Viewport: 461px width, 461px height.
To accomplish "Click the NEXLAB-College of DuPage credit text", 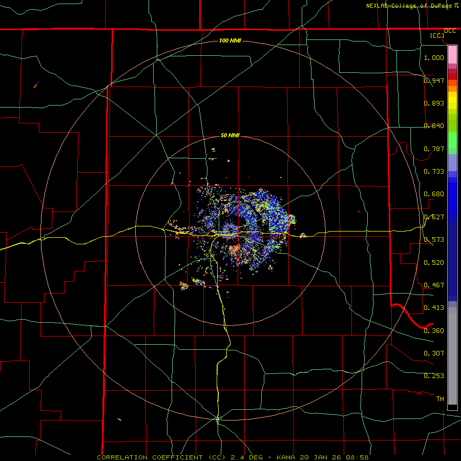I will coord(409,6).
